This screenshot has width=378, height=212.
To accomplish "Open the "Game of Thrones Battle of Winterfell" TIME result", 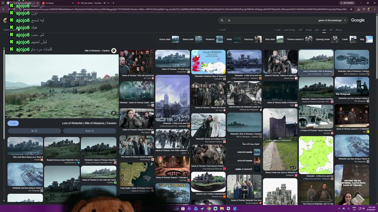I will point(280,94).
